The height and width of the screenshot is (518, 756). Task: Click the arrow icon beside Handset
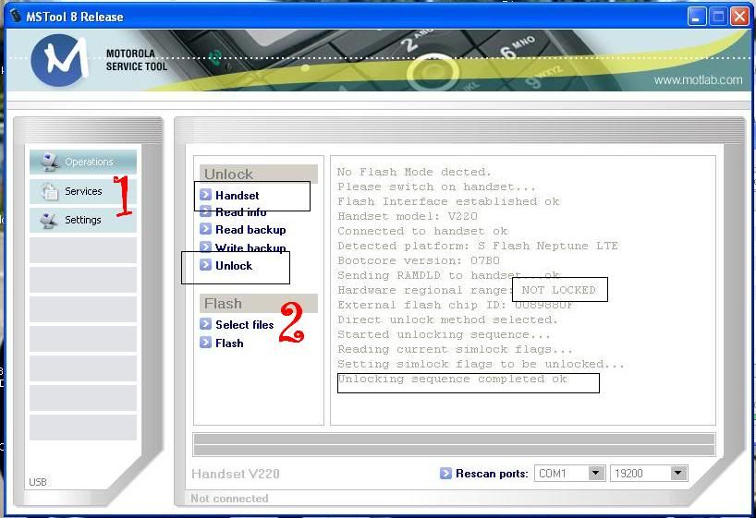(x=206, y=195)
